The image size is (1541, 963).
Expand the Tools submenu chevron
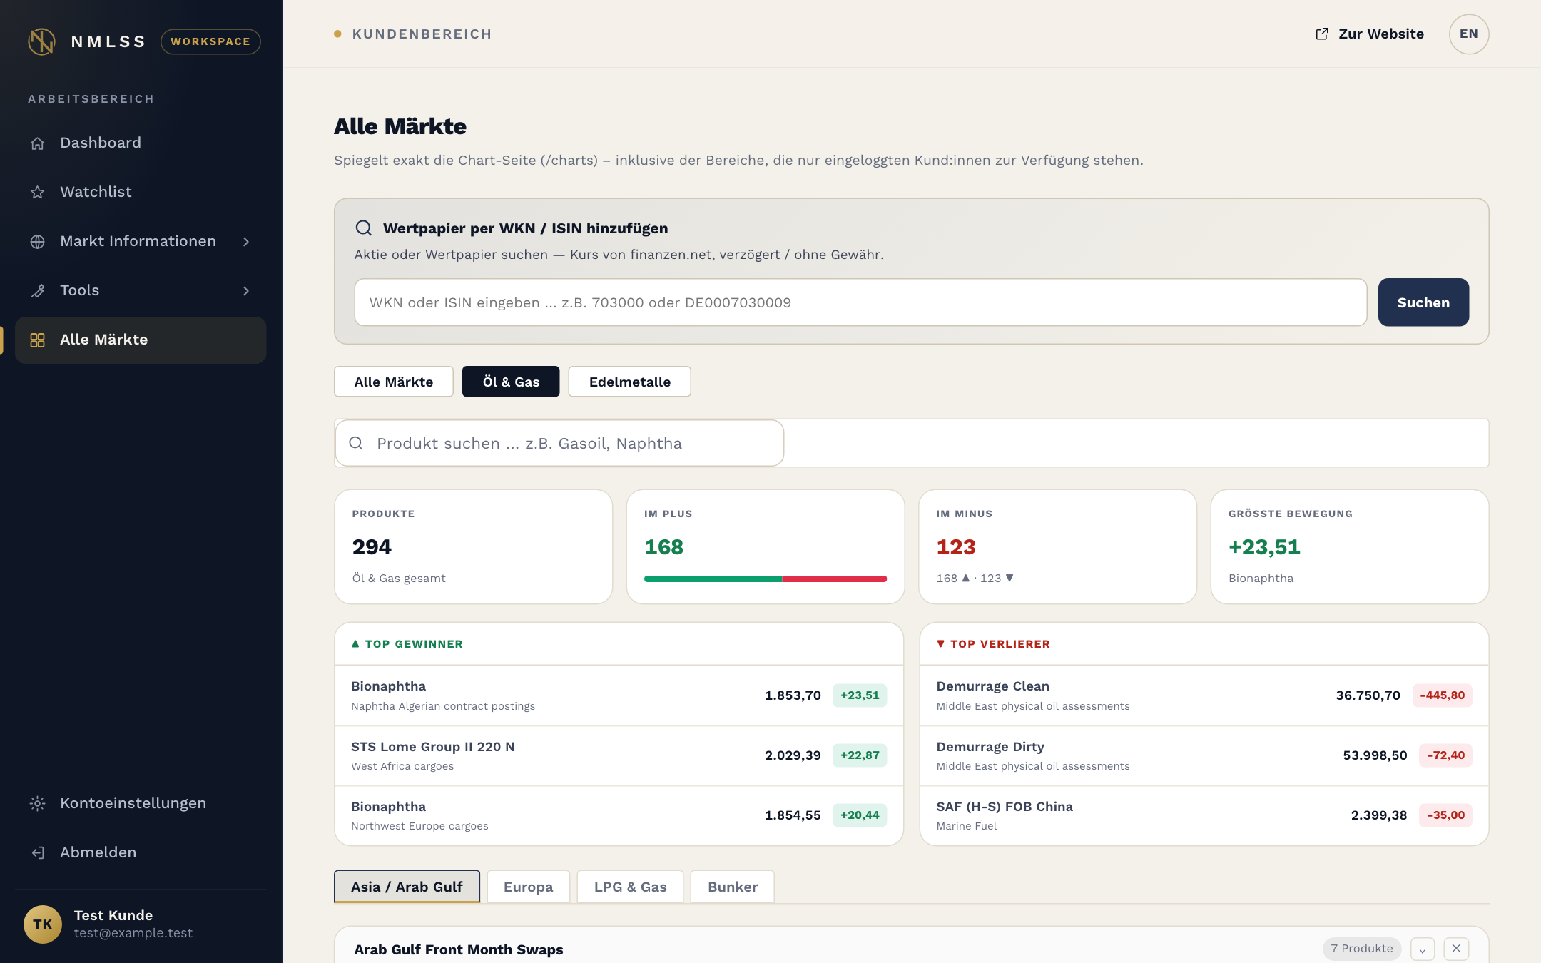[246, 291]
